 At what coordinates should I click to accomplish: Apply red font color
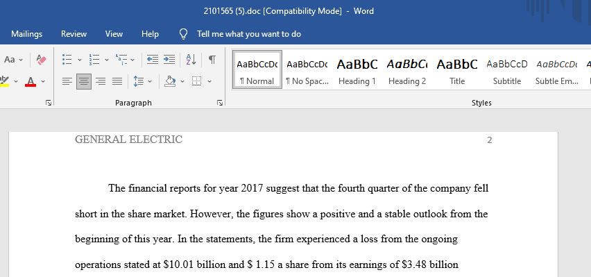pyautogui.click(x=31, y=81)
